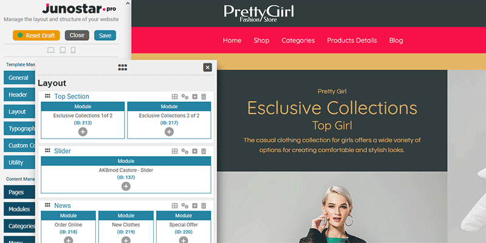This screenshot has width=486, height=243.
Task: Delete the Slider section via trash icon
Action: pyautogui.click(x=204, y=151)
